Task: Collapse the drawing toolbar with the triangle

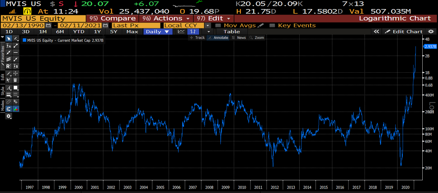Action: click(3, 38)
